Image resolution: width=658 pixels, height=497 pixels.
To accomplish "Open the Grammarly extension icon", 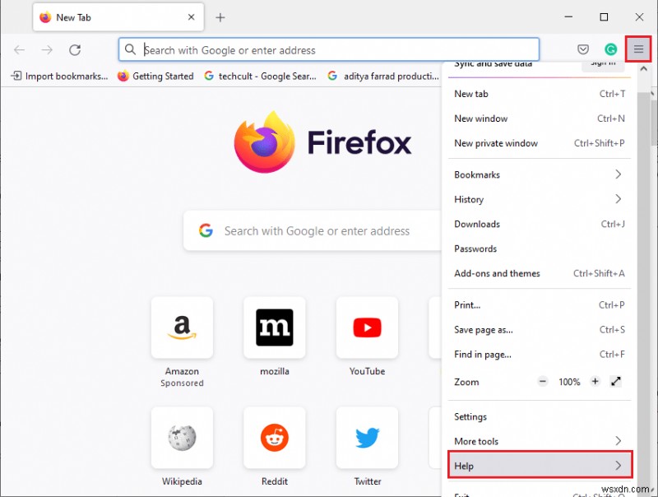I will click(610, 49).
